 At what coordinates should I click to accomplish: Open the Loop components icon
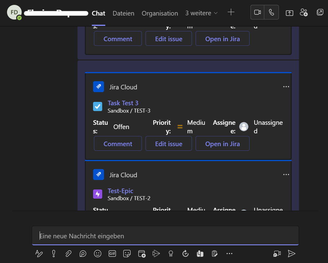point(83,253)
